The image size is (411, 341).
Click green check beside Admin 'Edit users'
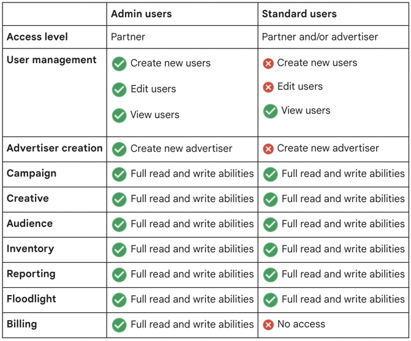tap(119, 89)
